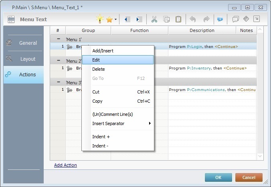Click the copy icon in toolbar

tap(166, 19)
